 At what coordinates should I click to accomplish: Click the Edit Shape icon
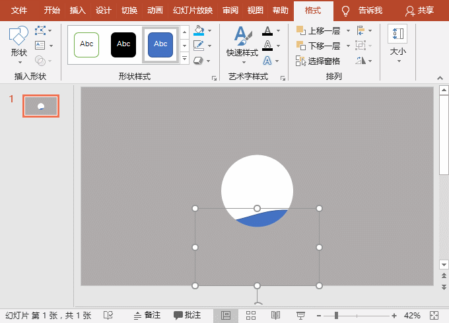pyautogui.click(x=41, y=30)
